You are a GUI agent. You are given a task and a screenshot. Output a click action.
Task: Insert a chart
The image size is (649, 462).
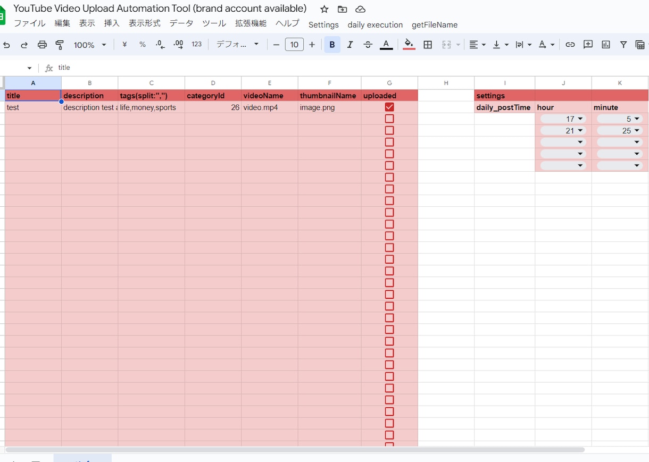[x=606, y=45]
